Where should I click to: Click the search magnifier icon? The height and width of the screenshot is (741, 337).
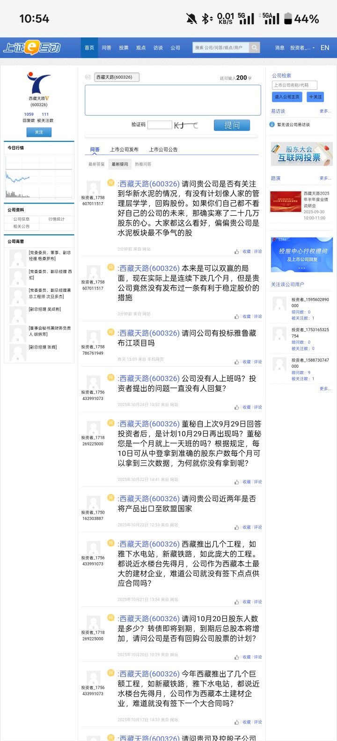tap(254, 47)
